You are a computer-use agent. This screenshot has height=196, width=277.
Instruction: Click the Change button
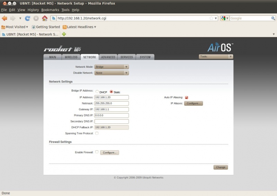[221, 167]
